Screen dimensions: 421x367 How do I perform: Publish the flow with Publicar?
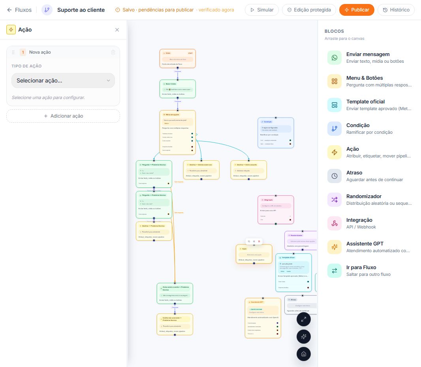click(x=357, y=10)
